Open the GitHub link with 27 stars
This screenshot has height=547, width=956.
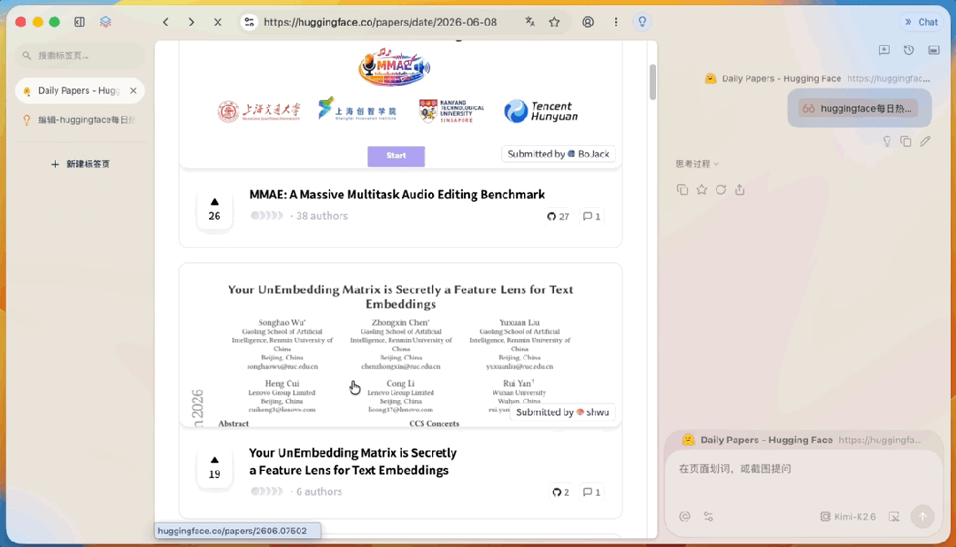tap(558, 217)
